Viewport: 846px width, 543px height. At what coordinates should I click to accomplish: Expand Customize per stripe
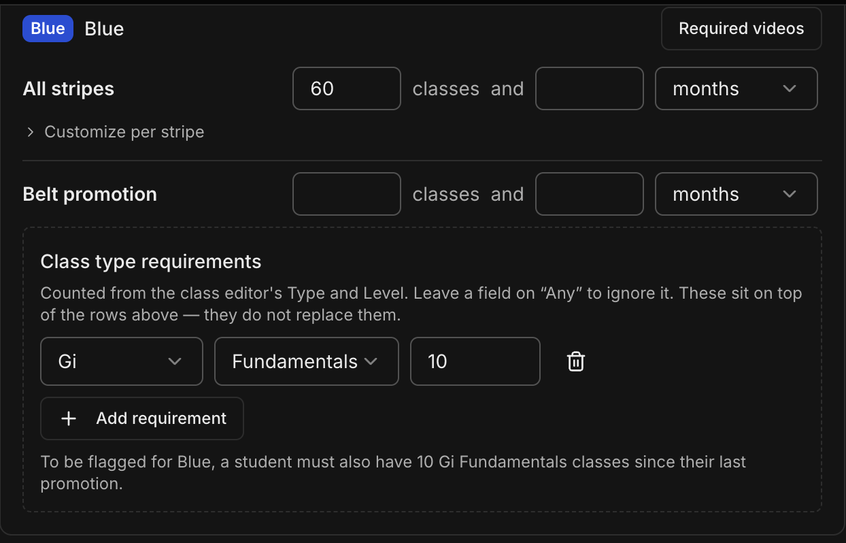115,131
